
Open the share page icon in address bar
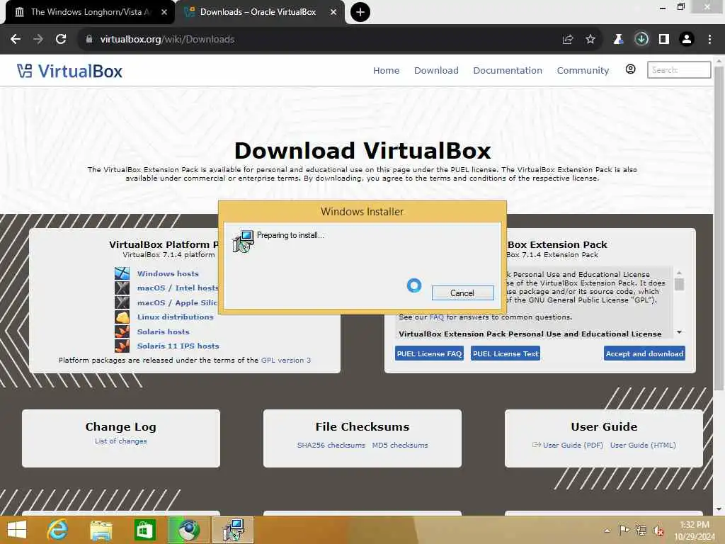pyautogui.click(x=568, y=40)
